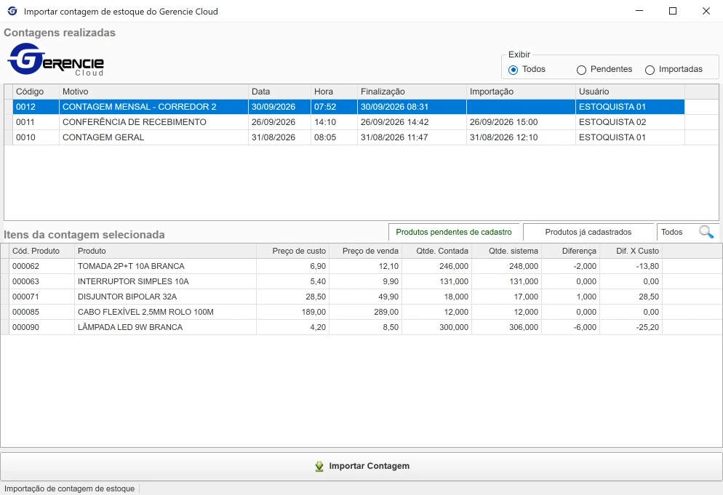
Task: Click the Cód. Produto column header
Action: pyautogui.click(x=41, y=251)
